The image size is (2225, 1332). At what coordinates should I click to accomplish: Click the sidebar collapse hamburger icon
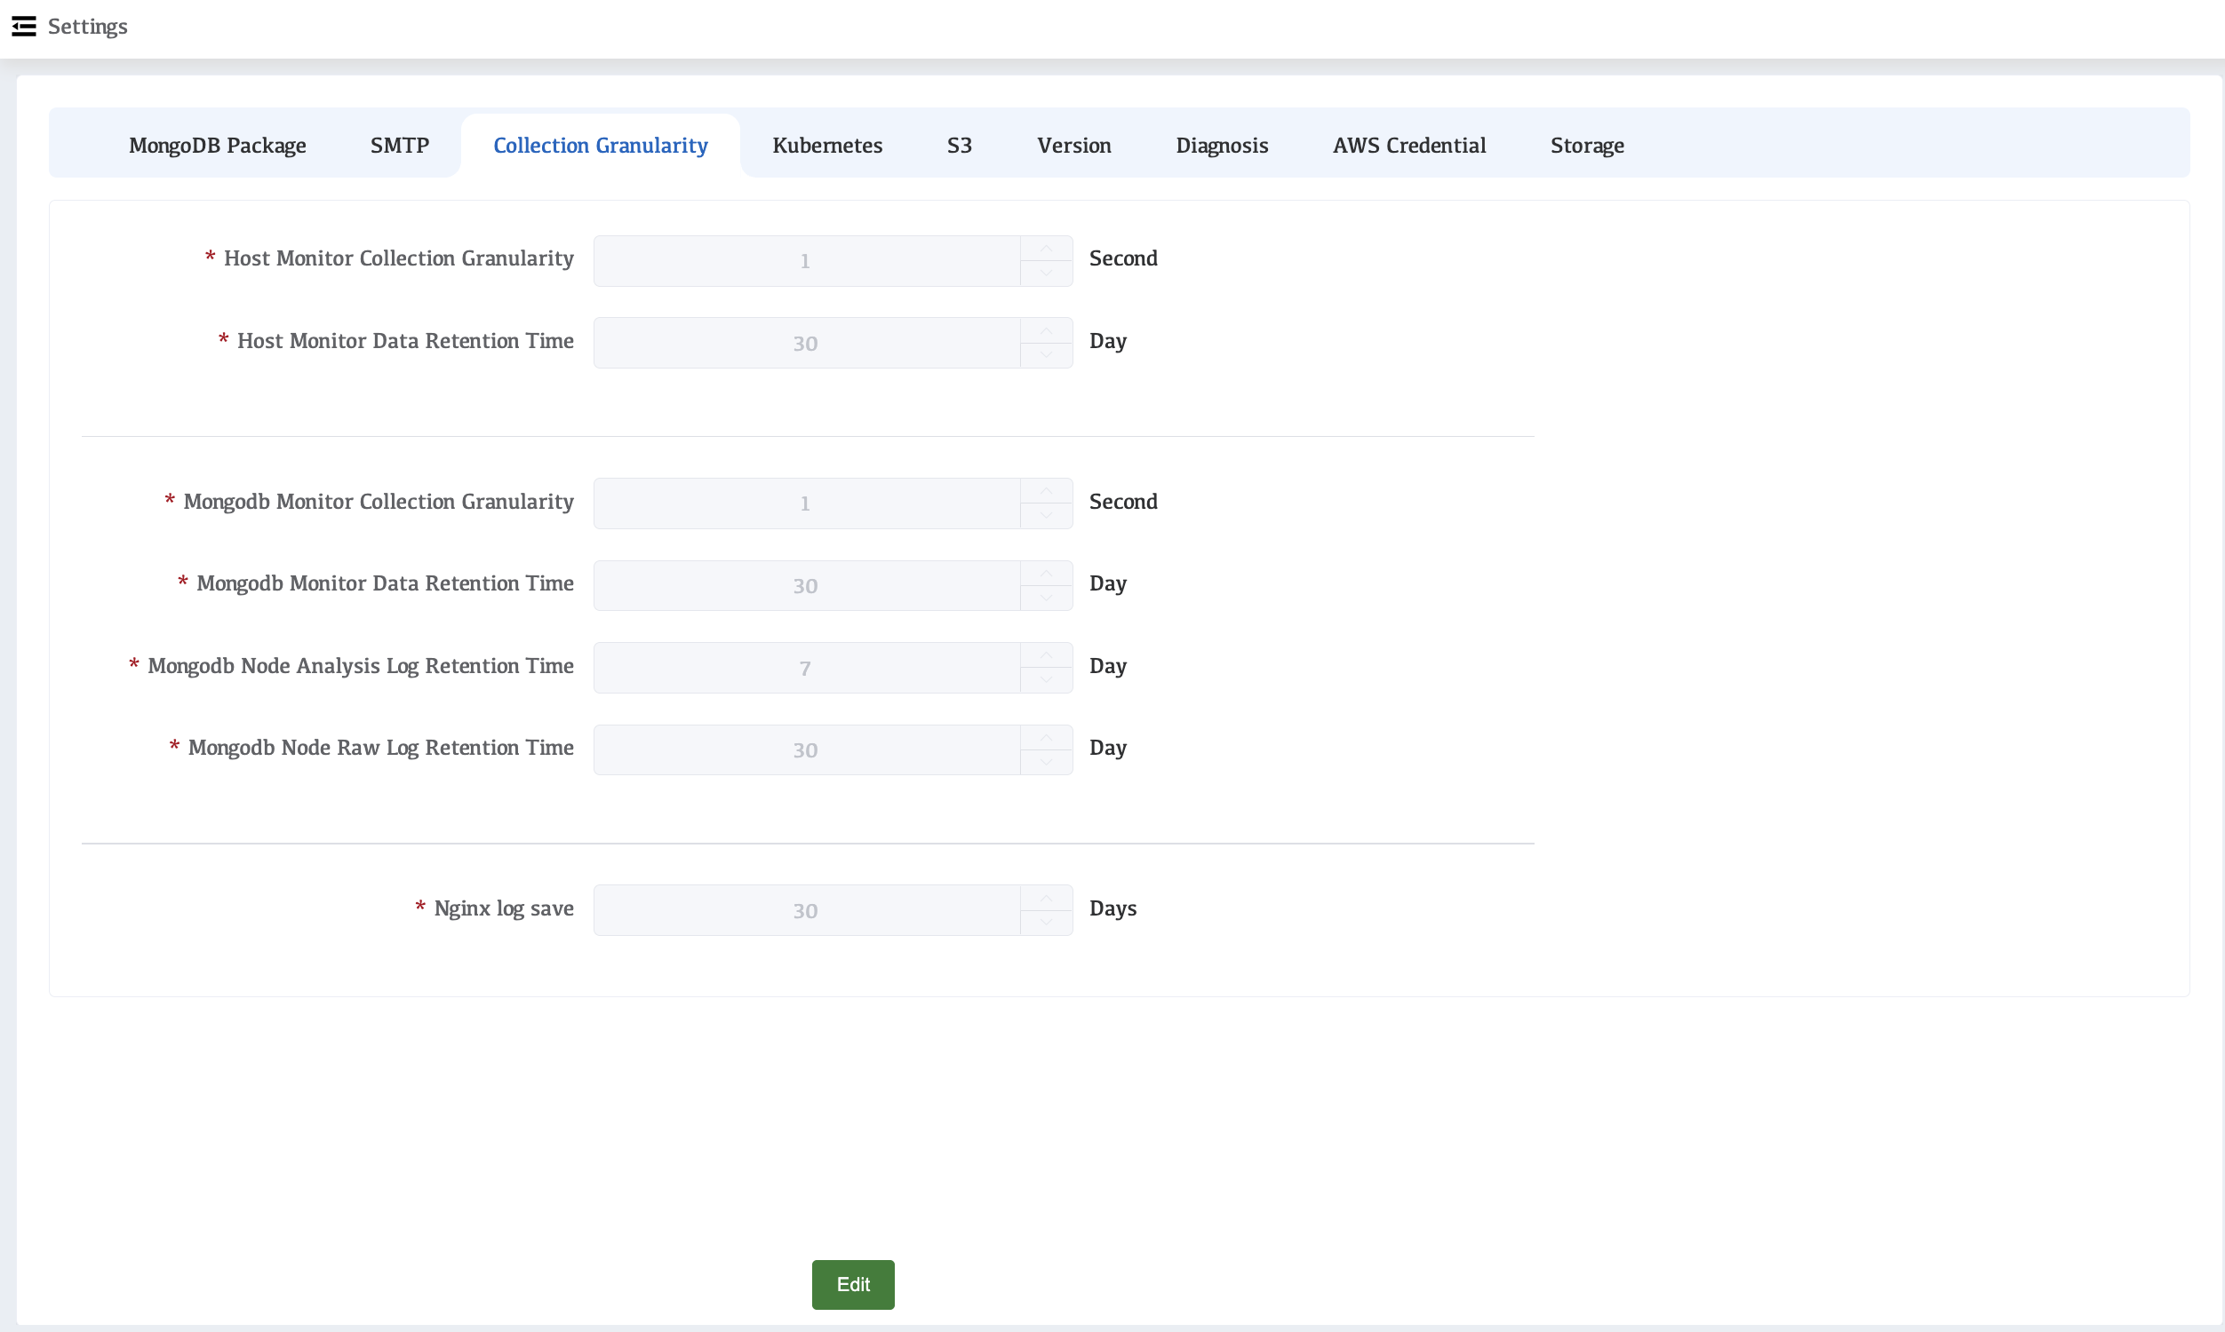(x=23, y=26)
